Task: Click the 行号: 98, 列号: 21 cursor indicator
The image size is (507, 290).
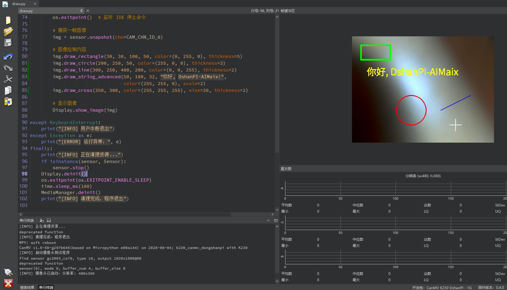Action: 265,11
